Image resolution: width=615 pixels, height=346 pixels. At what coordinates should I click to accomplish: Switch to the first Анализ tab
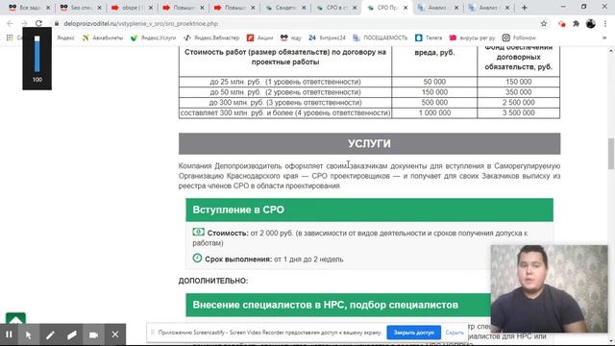point(438,8)
